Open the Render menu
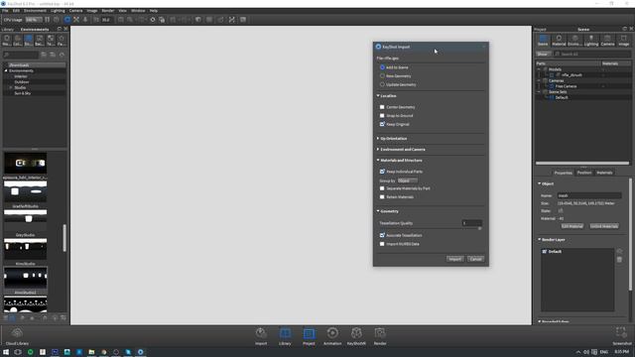The height and width of the screenshot is (357, 635). [x=108, y=11]
